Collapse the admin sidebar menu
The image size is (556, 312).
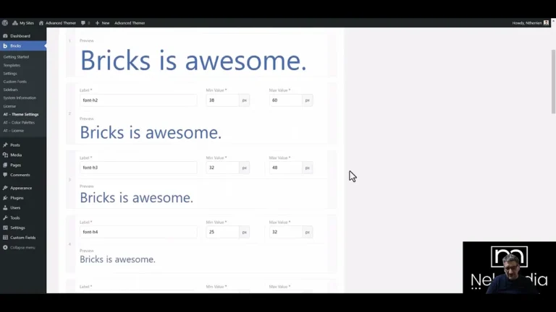tap(22, 247)
